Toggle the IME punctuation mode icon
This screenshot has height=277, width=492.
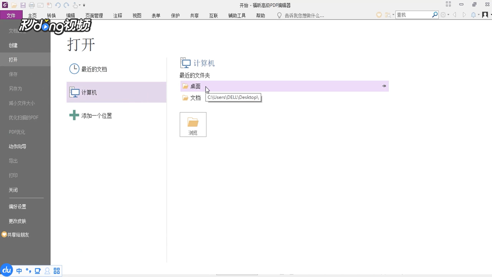(x=28, y=271)
